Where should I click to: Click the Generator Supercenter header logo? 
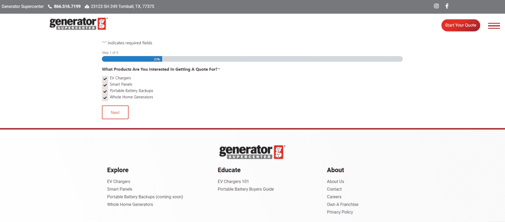point(78,24)
